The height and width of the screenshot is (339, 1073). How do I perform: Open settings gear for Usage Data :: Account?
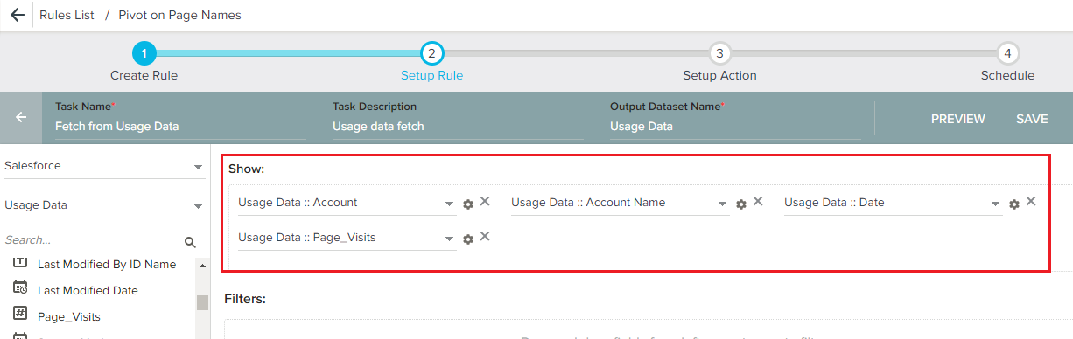[x=468, y=204]
